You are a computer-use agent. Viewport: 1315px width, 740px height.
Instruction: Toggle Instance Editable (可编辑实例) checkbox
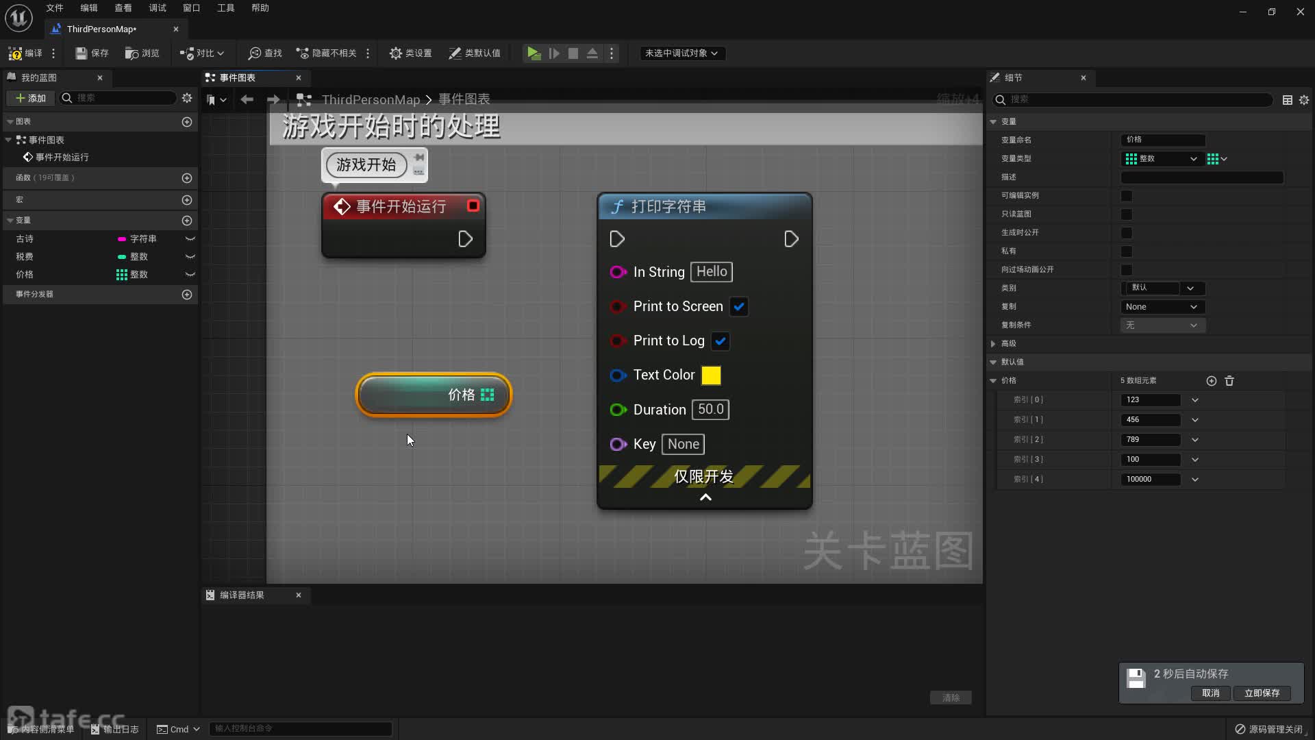[x=1127, y=195]
